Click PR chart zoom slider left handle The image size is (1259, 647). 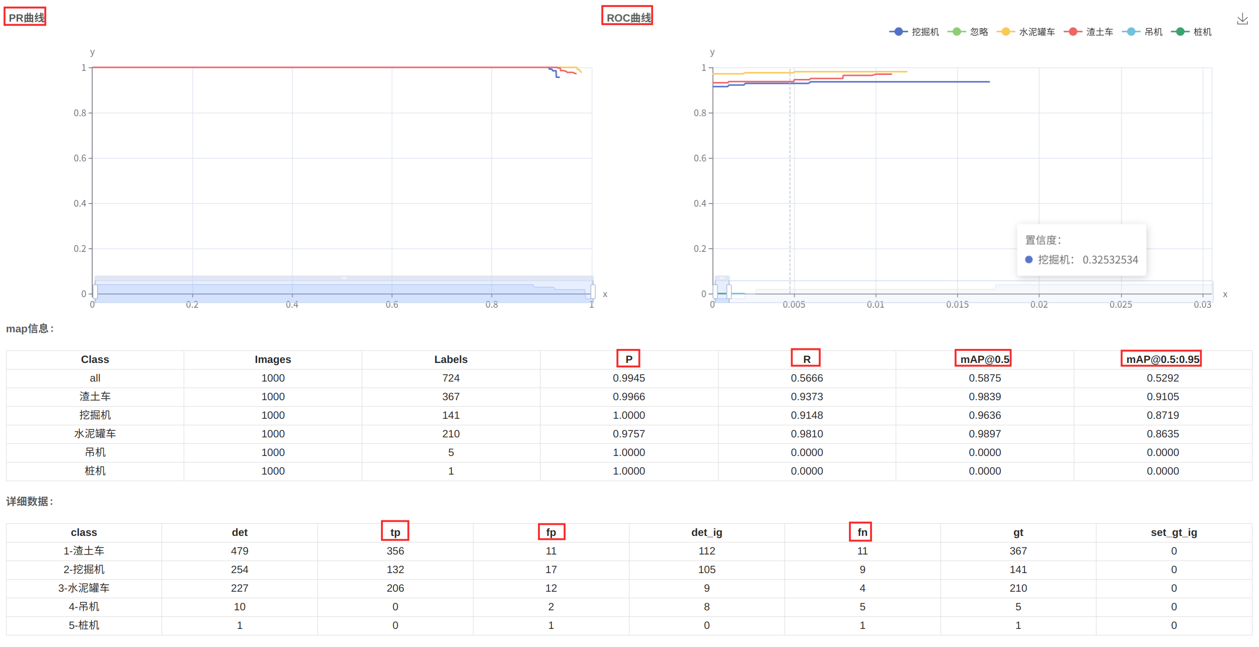coord(95,291)
